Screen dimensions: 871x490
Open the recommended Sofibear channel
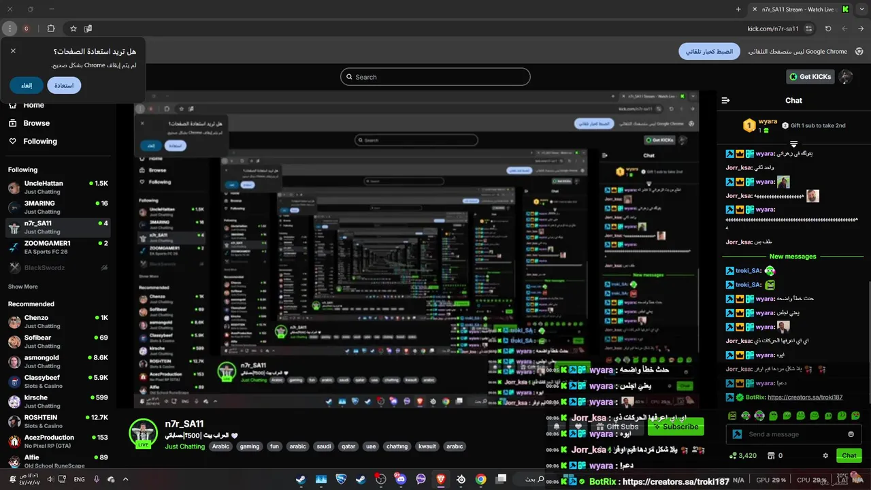pyautogui.click(x=58, y=342)
